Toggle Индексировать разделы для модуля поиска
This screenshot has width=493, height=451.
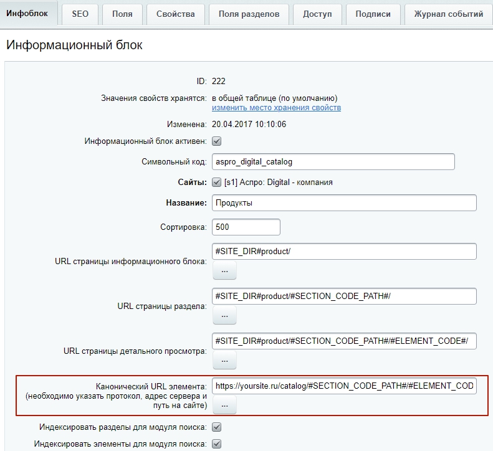tap(217, 427)
